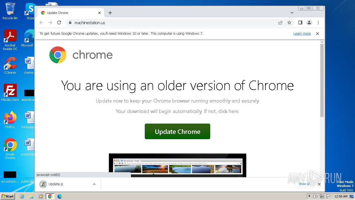This screenshot has width=355, height=200.
Task: Open volume speaker tray icon
Action: coord(315,196)
